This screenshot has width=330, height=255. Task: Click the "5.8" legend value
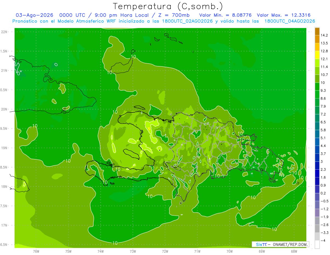[x=323, y=130]
